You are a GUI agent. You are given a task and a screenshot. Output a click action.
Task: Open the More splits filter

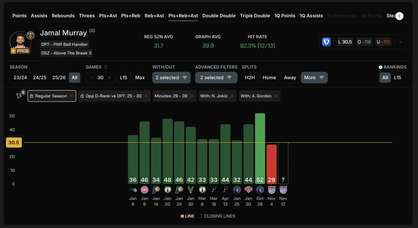[314, 78]
